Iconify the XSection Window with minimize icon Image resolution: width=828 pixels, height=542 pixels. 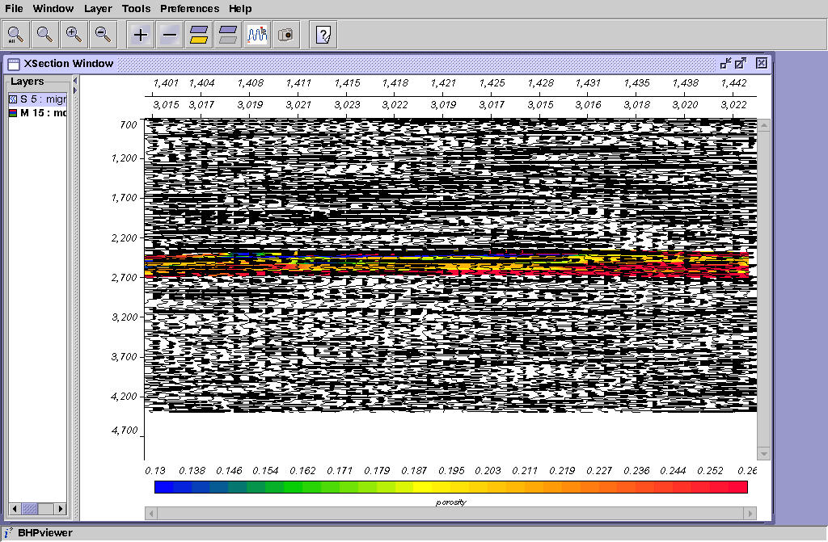pos(725,63)
